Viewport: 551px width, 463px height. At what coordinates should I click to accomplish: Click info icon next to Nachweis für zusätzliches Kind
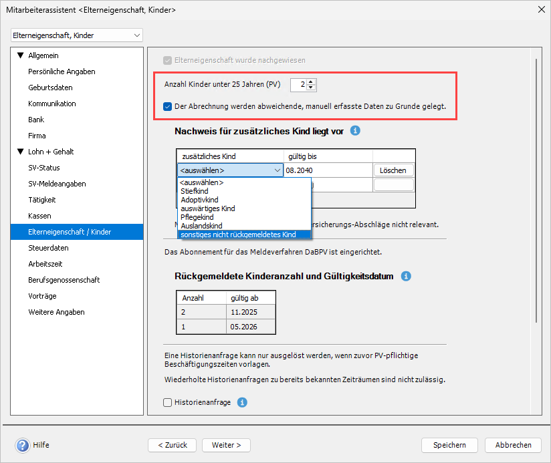point(356,131)
